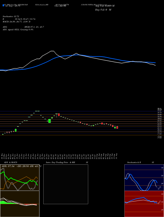Click the peak of the white moving-average line
This screenshot has width=164, height=217.
pos(52,51)
